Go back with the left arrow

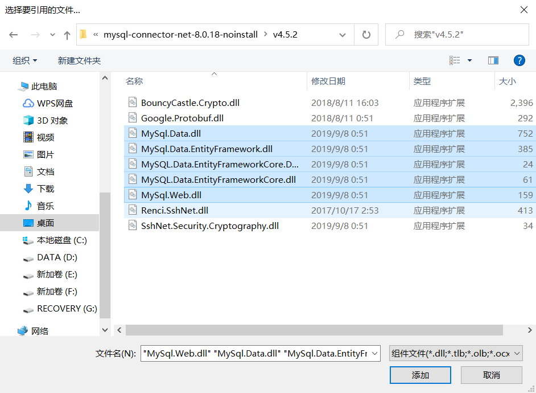[13, 35]
